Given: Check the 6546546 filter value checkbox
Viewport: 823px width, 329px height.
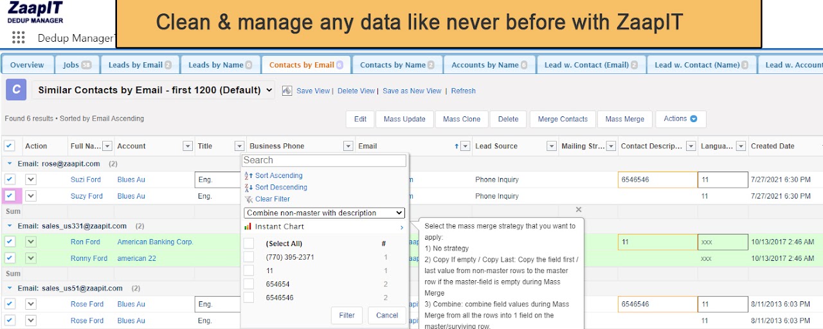Looking at the screenshot, I should point(249,298).
